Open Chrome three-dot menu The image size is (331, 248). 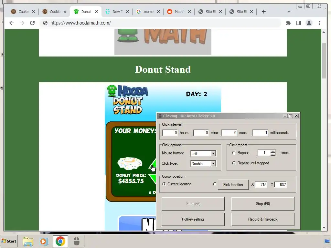319,23
